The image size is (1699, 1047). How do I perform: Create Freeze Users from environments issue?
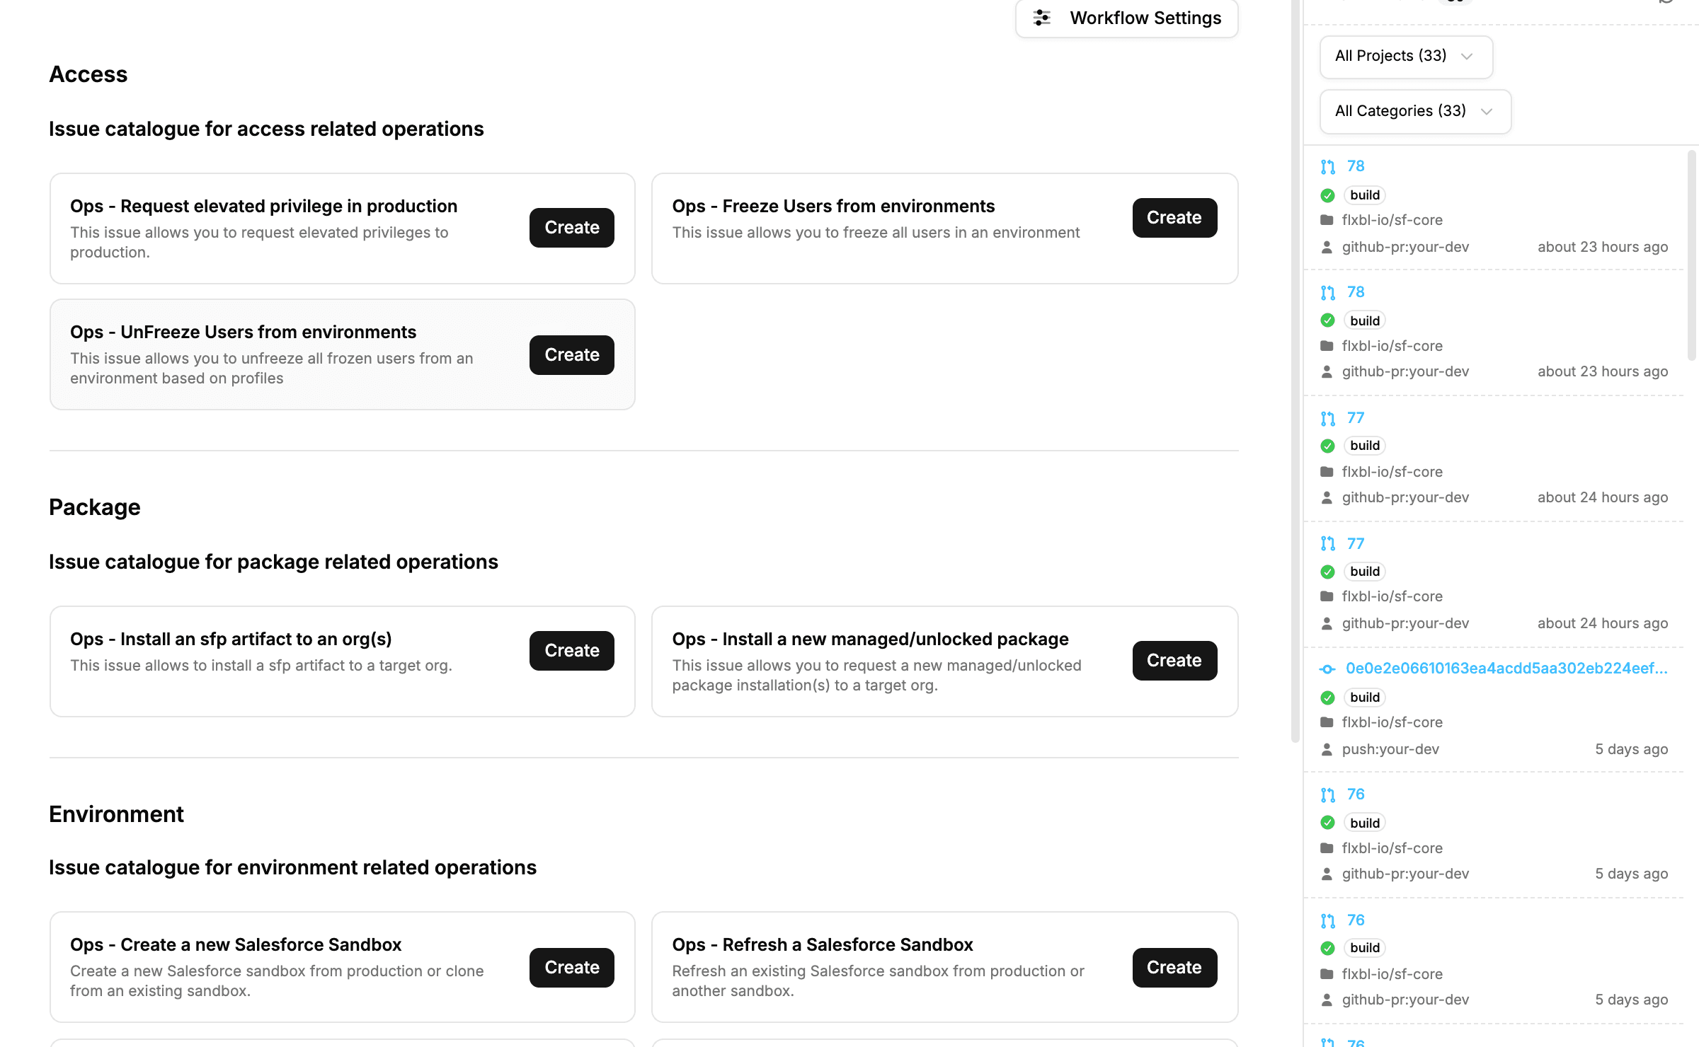pyautogui.click(x=1174, y=218)
